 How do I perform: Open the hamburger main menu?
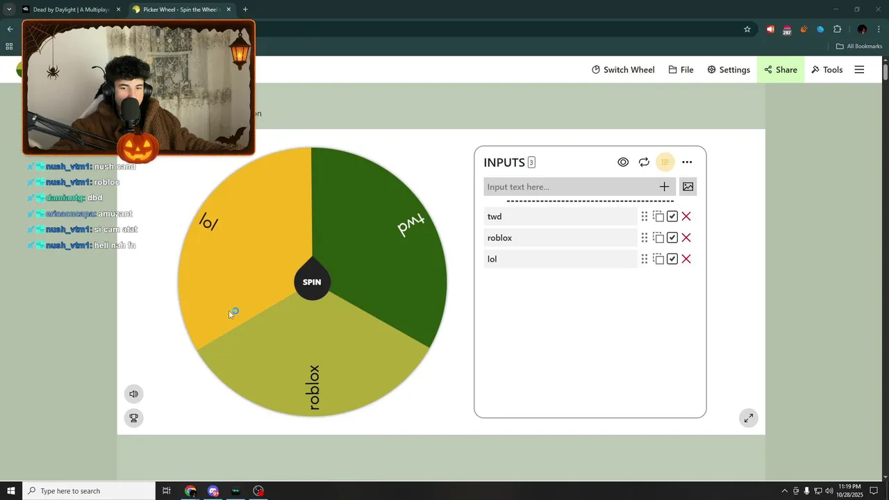(859, 69)
